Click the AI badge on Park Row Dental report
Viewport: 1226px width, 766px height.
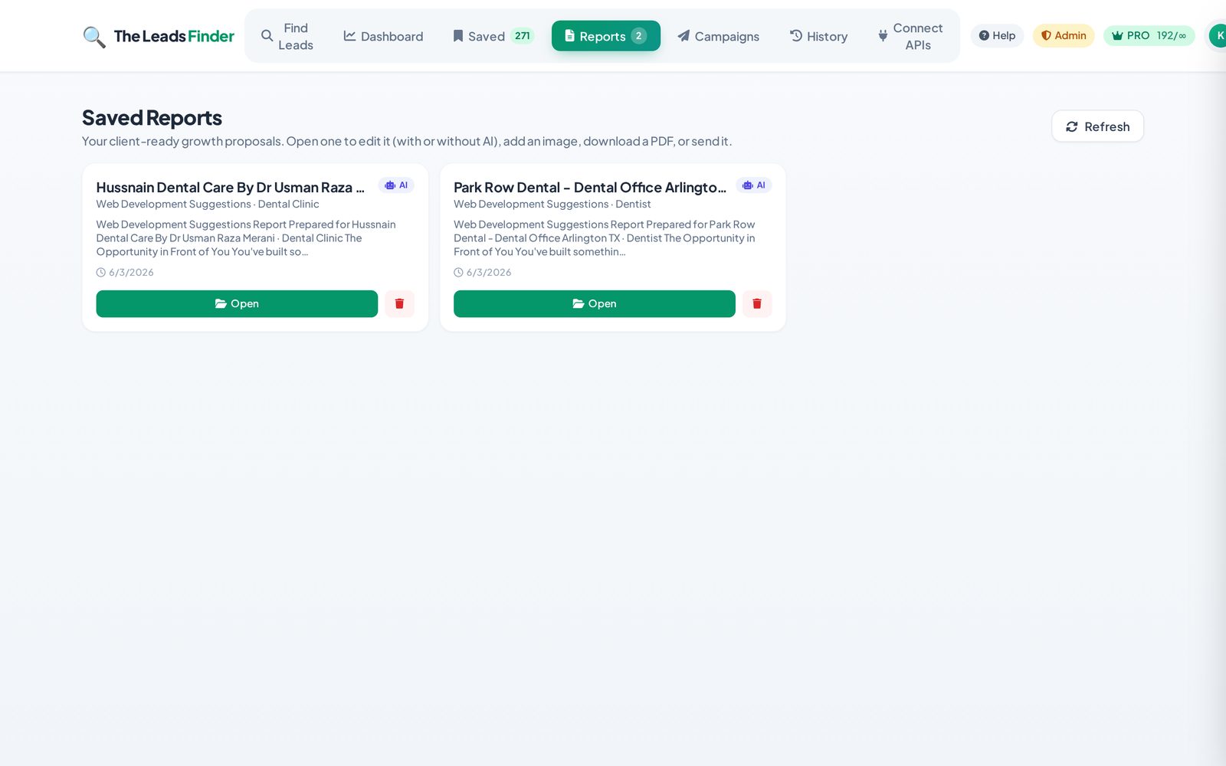754,185
